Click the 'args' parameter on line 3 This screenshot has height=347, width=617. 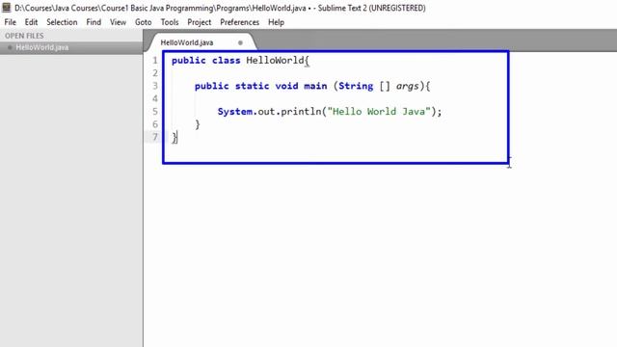tap(407, 87)
